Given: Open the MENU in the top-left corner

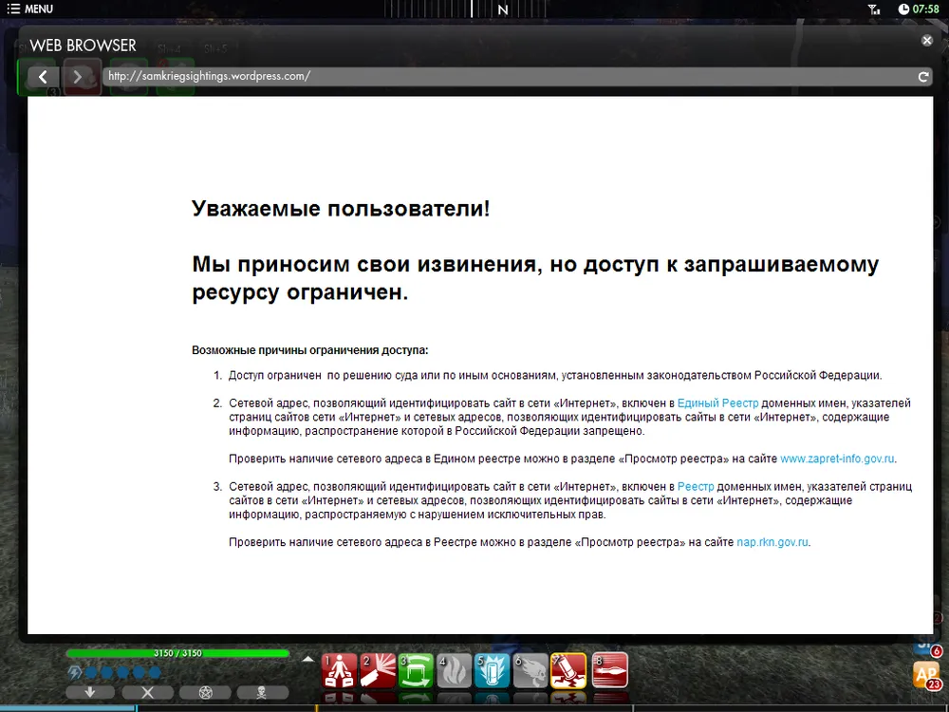Looking at the screenshot, I should pos(30,9).
